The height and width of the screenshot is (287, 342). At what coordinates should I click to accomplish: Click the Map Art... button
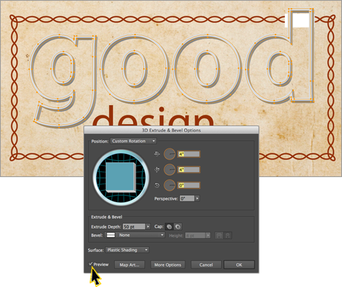point(130,265)
